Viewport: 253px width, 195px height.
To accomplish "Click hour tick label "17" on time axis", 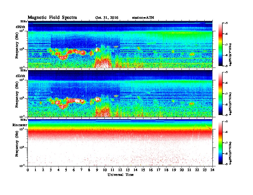I will pos(159,170).
